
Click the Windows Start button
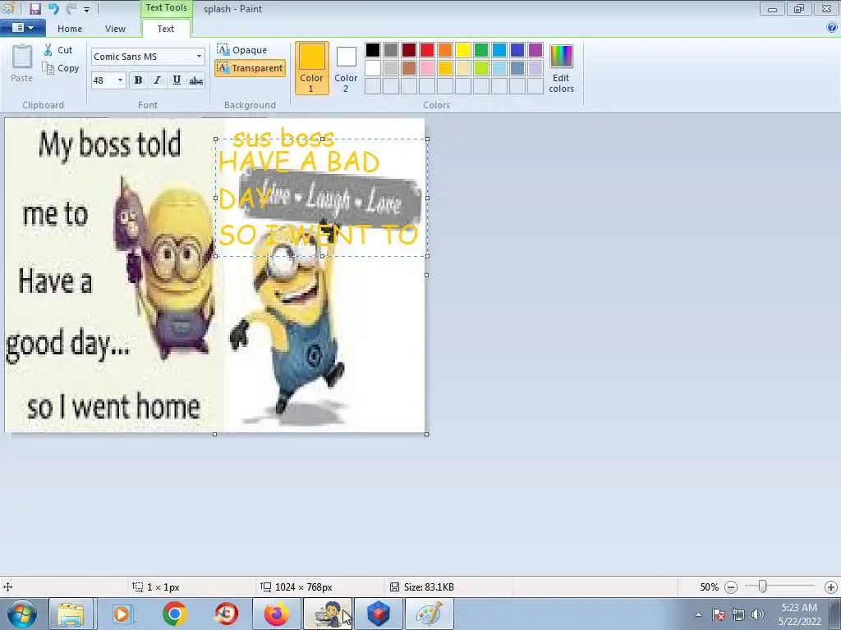click(x=21, y=614)
